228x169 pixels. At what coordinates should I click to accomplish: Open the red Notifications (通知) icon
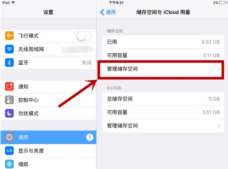pos(9,86)
